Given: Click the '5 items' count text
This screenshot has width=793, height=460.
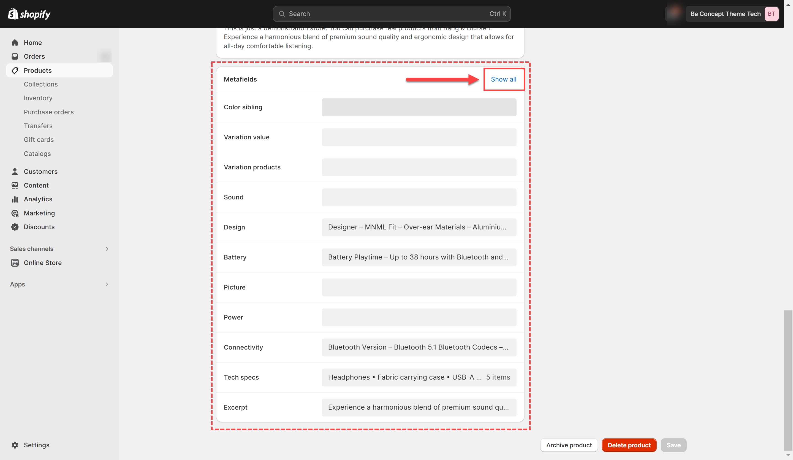Looking at the screenshot, I should [498, 377].
